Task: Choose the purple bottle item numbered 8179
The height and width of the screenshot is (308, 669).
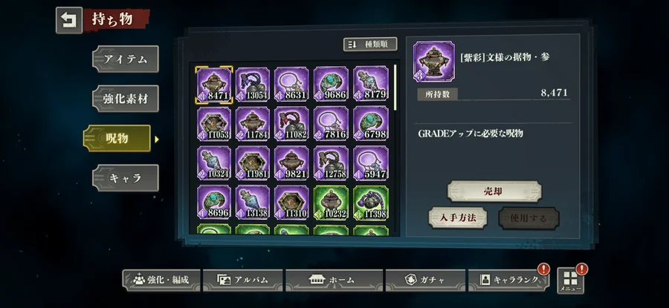Action: (371, 84)
